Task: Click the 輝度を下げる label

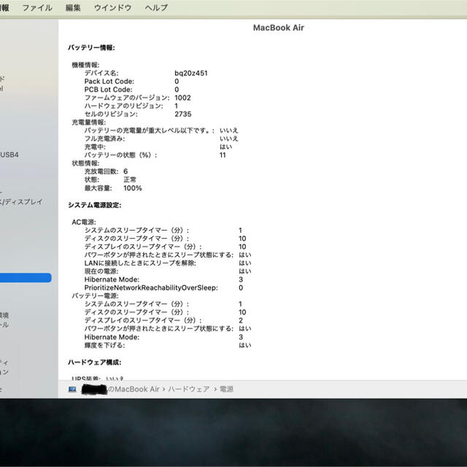Action: tap(104, 345)
